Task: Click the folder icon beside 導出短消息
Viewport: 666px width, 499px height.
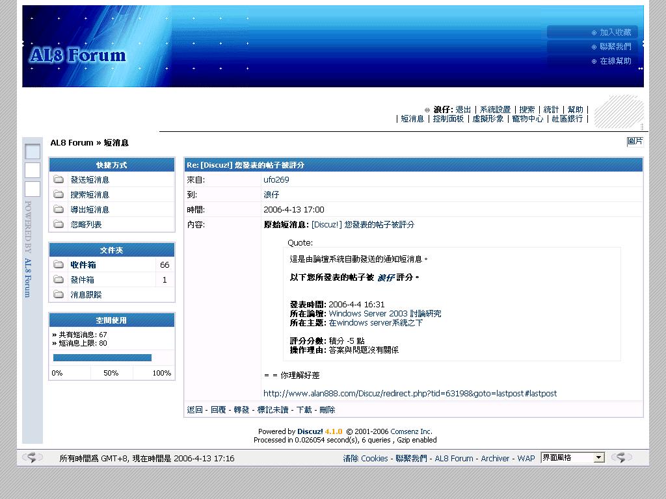Action: (x=59, y=210)
